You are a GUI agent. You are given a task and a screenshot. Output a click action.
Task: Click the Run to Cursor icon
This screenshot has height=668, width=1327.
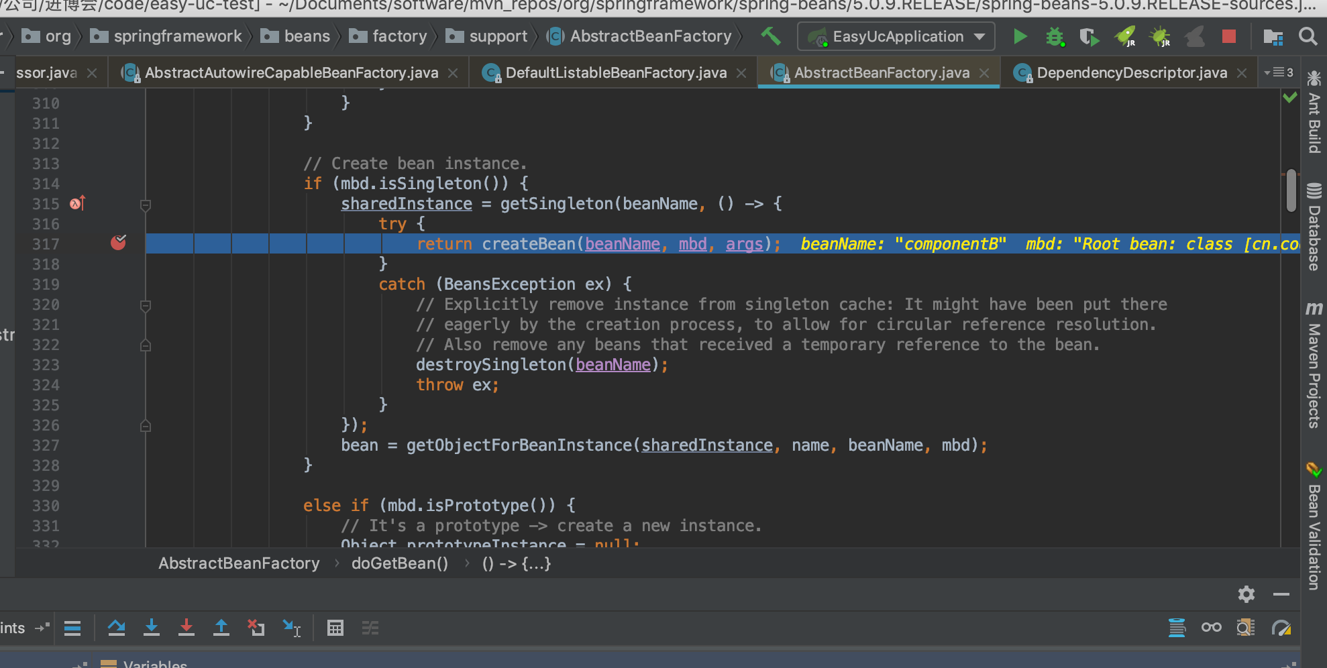click(291, 628)
